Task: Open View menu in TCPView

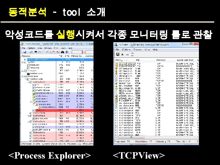Action: (x=147, y=50)
